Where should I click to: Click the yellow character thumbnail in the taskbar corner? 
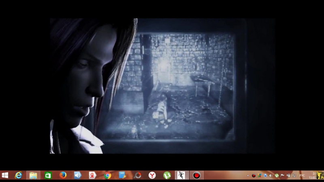click(x=320, y=176)
